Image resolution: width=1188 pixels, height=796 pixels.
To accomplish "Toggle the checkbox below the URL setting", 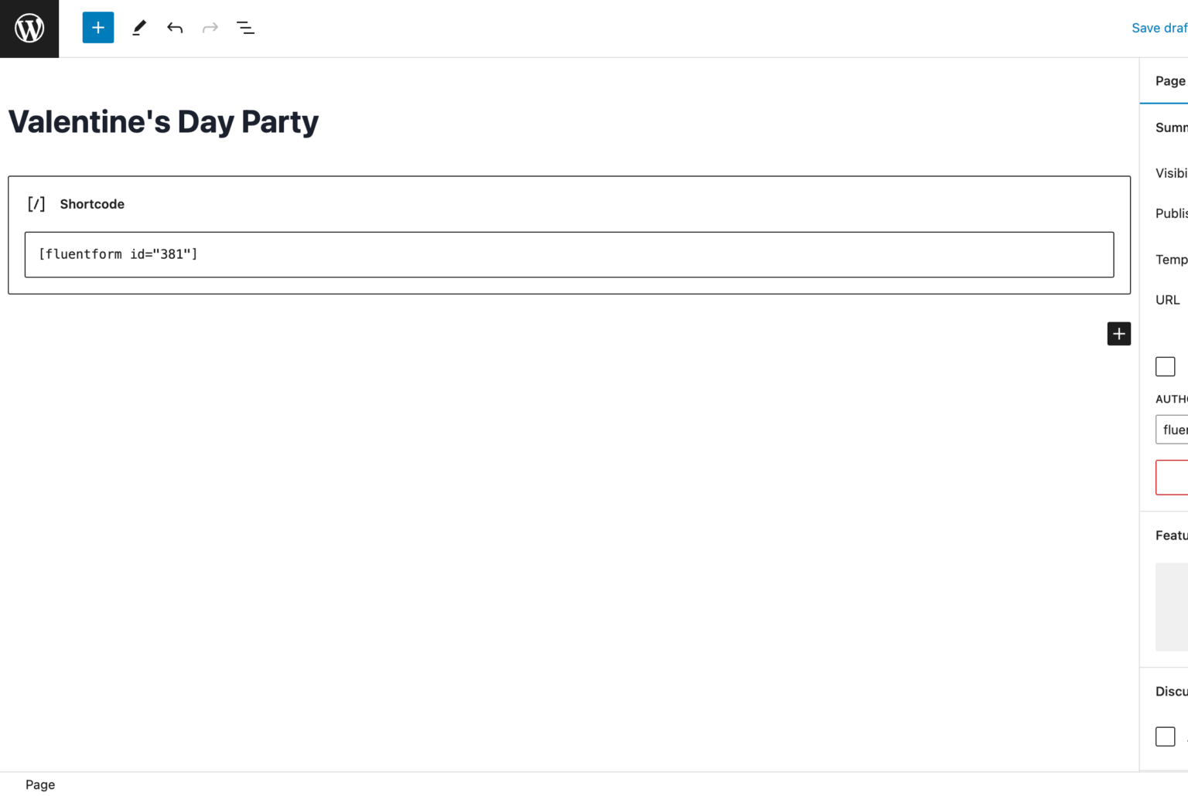I will [1165, 366].
